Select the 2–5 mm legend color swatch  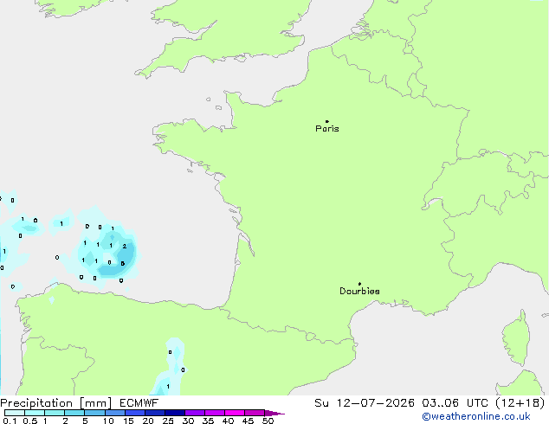coord(74,413)
